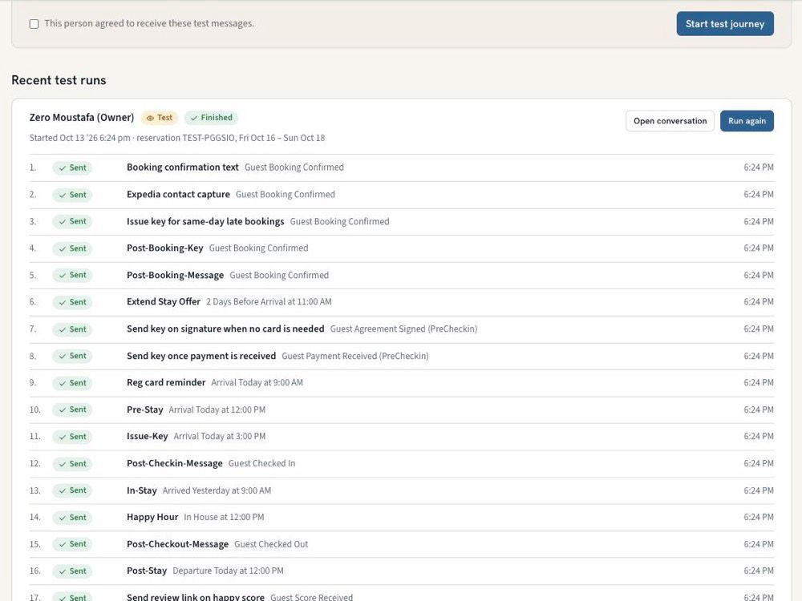Select Expedia contact capture step
Image resolution: width=802 pixels, height=601 pixels.
point(178,194)
